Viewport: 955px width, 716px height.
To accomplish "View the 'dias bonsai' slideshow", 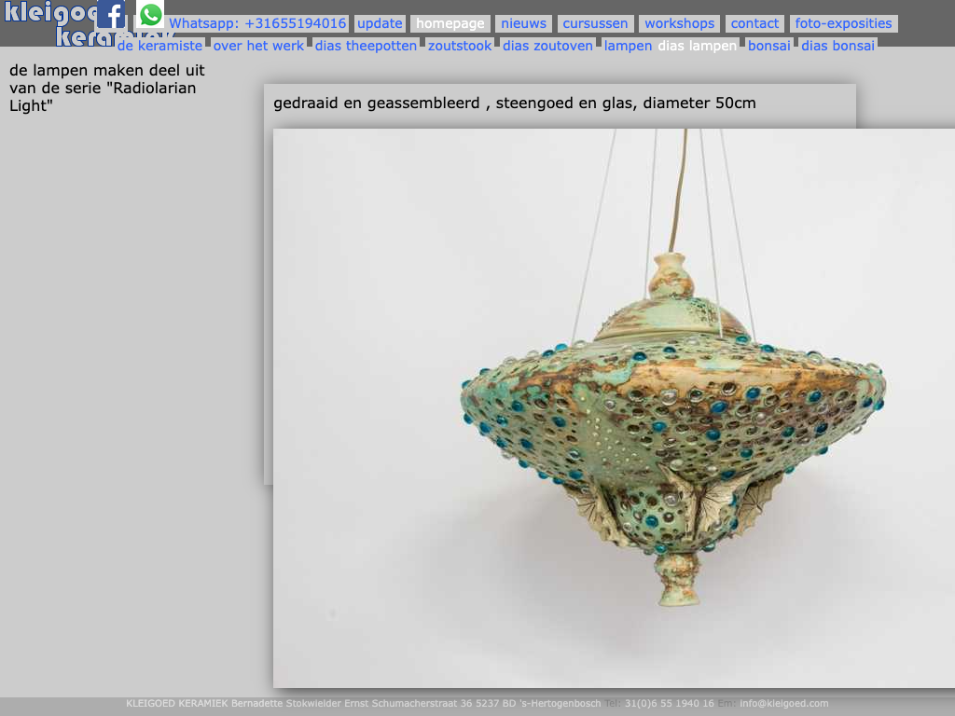I will click(x=837, y=46).
